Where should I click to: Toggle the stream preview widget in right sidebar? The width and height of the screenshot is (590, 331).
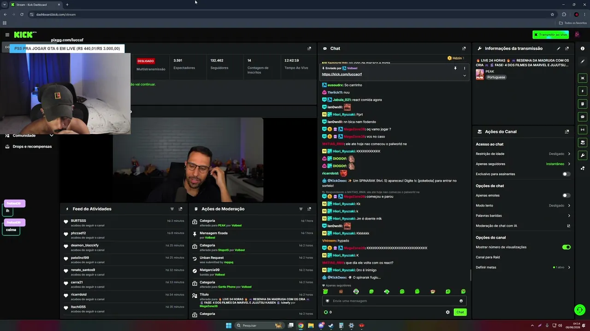pos(583,78)
